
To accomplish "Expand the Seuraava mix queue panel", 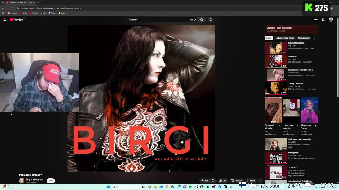I will click(314, 29).
